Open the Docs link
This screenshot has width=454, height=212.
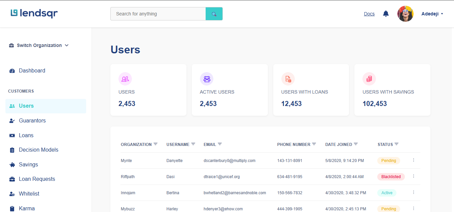(x=369, y=14)
